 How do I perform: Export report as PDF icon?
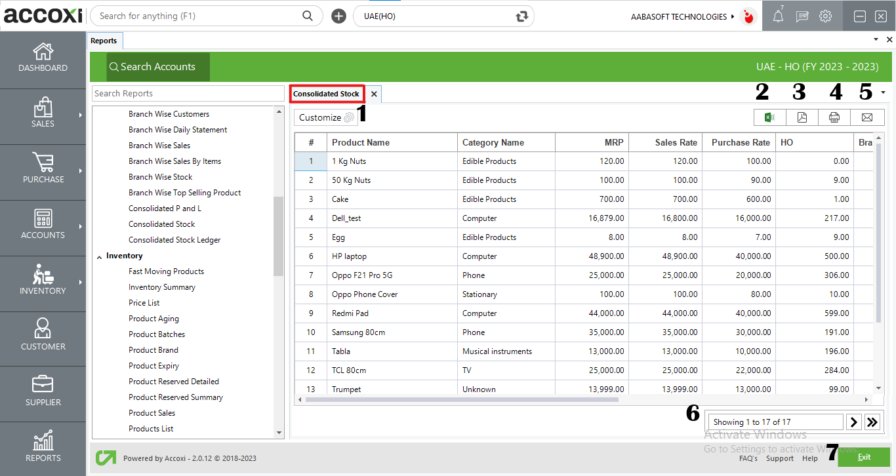[x=802, y=117]
